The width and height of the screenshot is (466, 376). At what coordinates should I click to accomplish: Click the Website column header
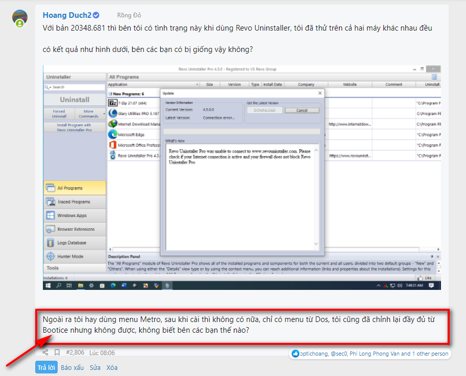point(350,84)
